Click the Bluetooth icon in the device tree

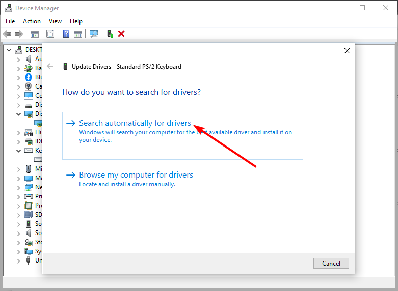pyautogui.click(x=29, y=77)
